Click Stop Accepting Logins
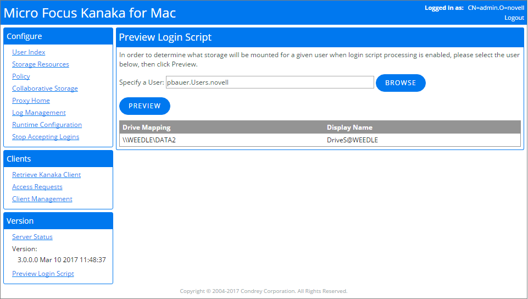528x299 pixels. pos(46,137)
